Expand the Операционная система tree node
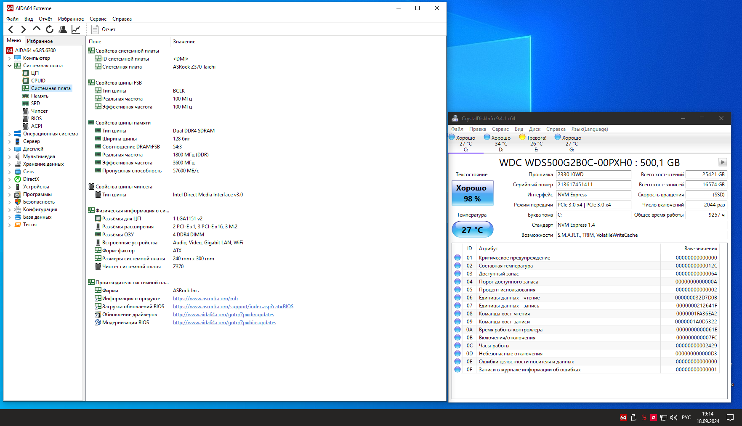The width and height of the screenshot is (742, 426). (10, 134)
